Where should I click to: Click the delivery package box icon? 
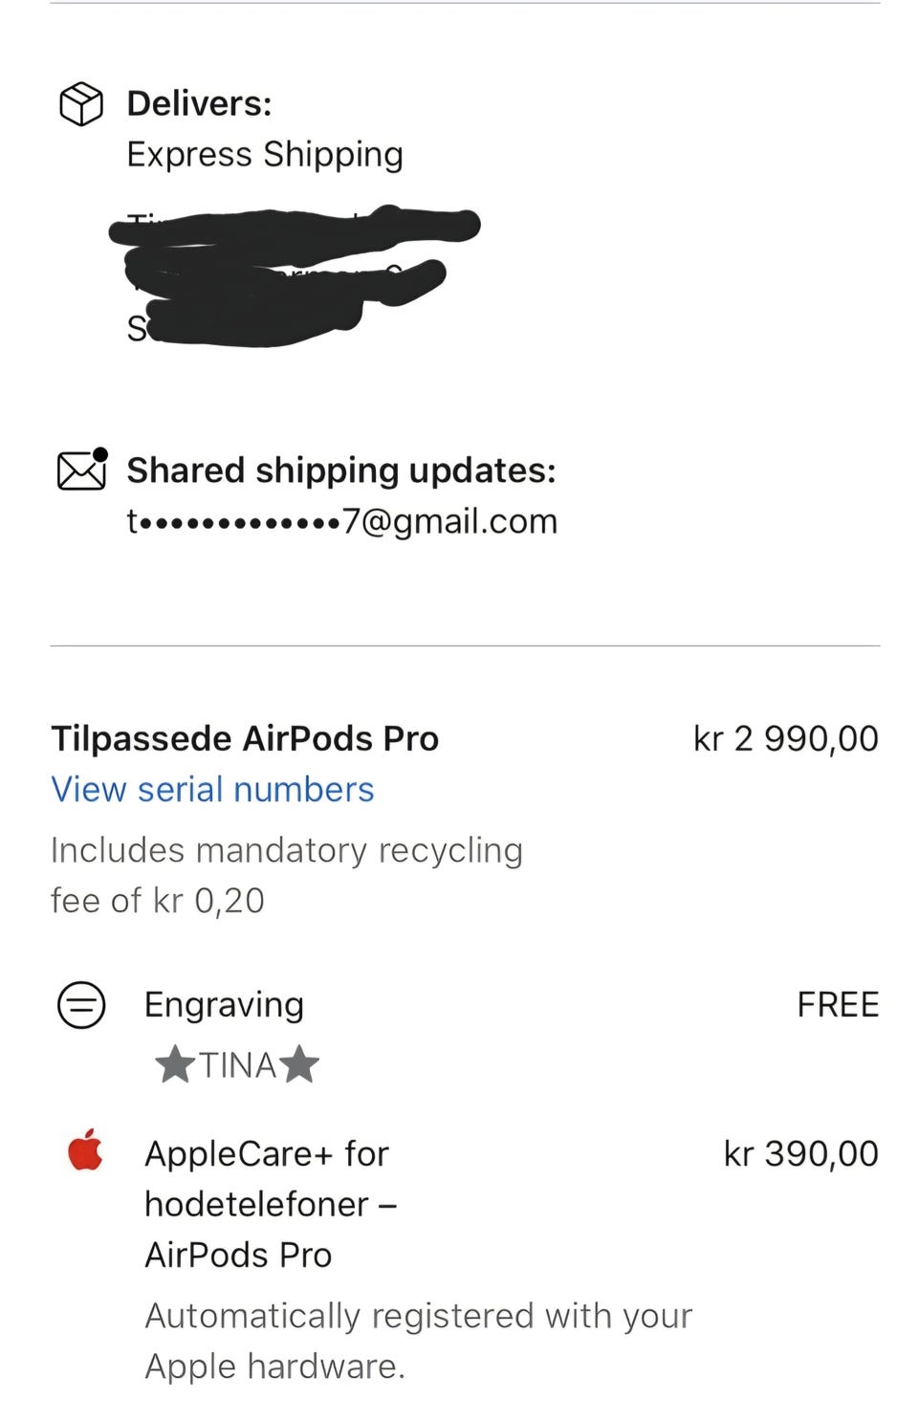[x=81, y=103]
